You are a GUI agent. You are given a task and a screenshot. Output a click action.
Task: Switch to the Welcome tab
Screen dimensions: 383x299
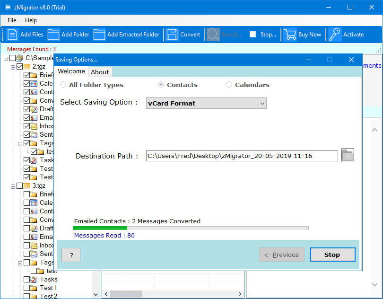tap(71, 71)
